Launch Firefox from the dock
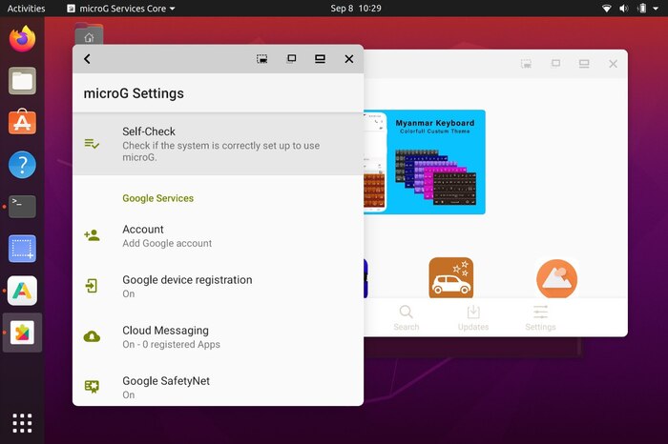Screen dimensions: 668x444 [x=22, y=39]
